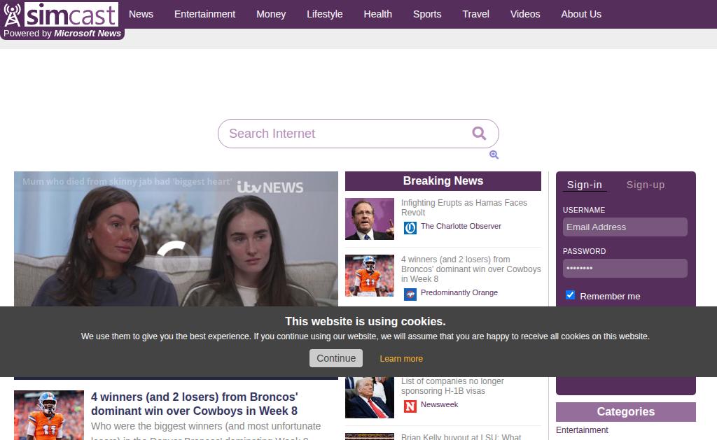Click the Password input field
717x440 pixels.
[625, 268]
